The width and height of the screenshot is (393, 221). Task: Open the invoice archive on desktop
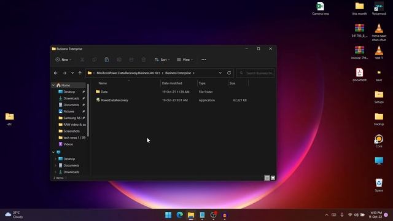(x=359, y=53)
